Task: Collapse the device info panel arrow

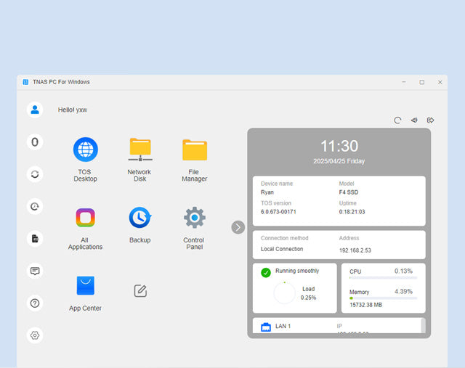Action: click(x=238, y=227)
